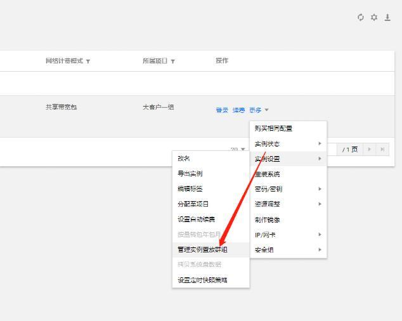Click the /1 页 page indicator
Screen dimensions: 402x321
pos(350,149)
